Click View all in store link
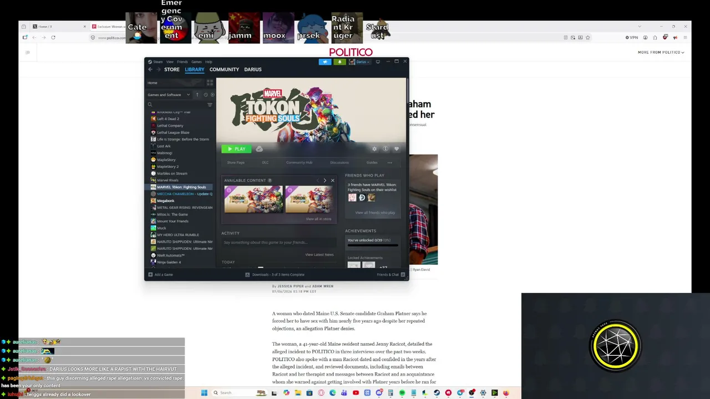This screenshot has width=710, height=399. point(318,219)
